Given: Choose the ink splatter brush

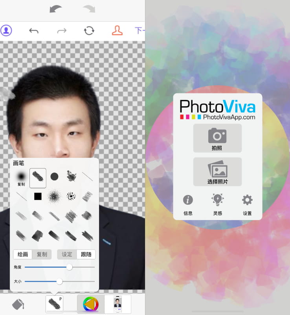Looking at the screenshot, I should point(71,176).
